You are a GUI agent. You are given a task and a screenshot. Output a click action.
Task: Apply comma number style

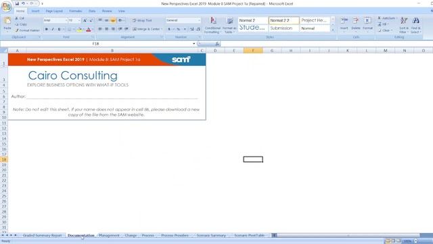pos(185,29)
